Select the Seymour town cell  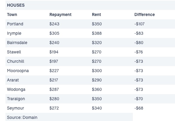[15, 108]
